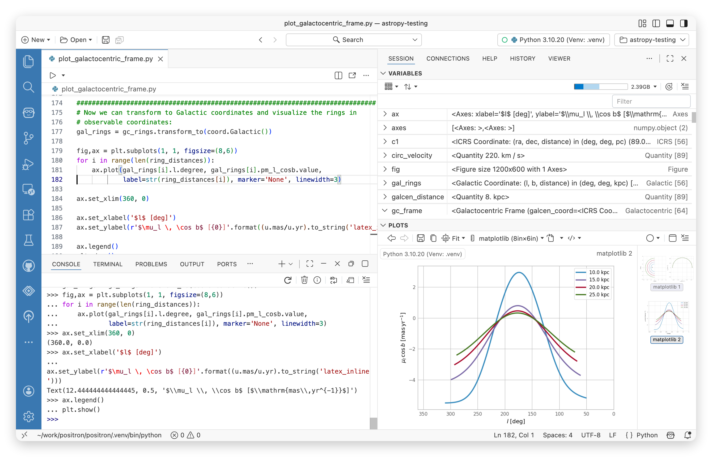Screen dimensions: 712x457
Task: Switch to the VIEWER tab
Action: click(559, 58)
